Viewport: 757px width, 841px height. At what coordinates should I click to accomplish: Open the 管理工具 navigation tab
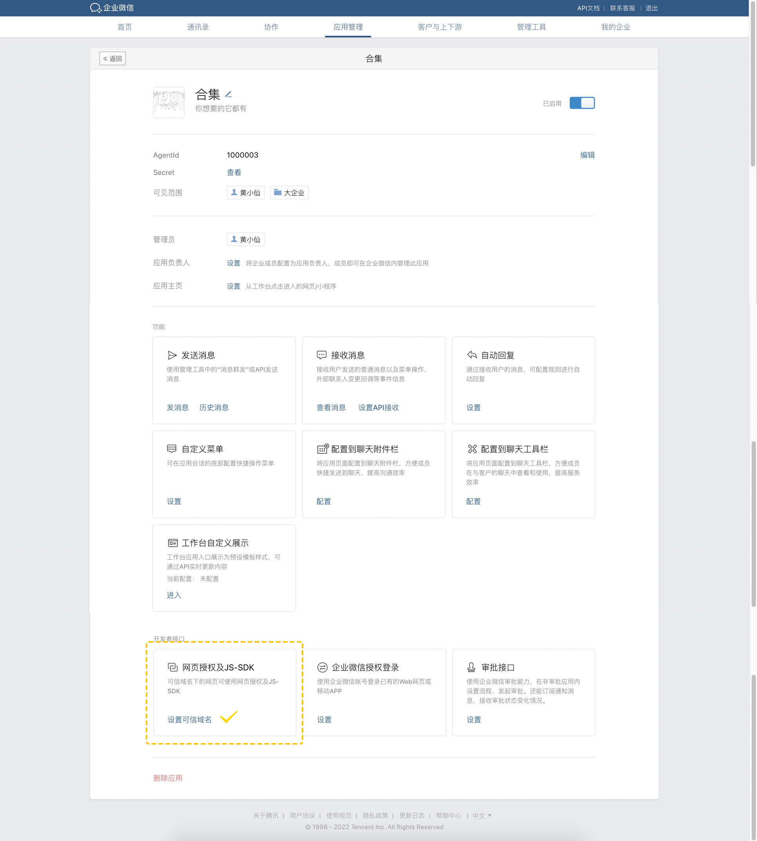tap(531, 27)
